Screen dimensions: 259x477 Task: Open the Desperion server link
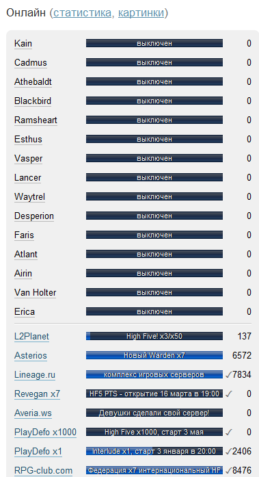[34, 216]
